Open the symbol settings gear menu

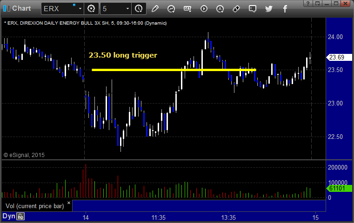(x=91, y=8)
